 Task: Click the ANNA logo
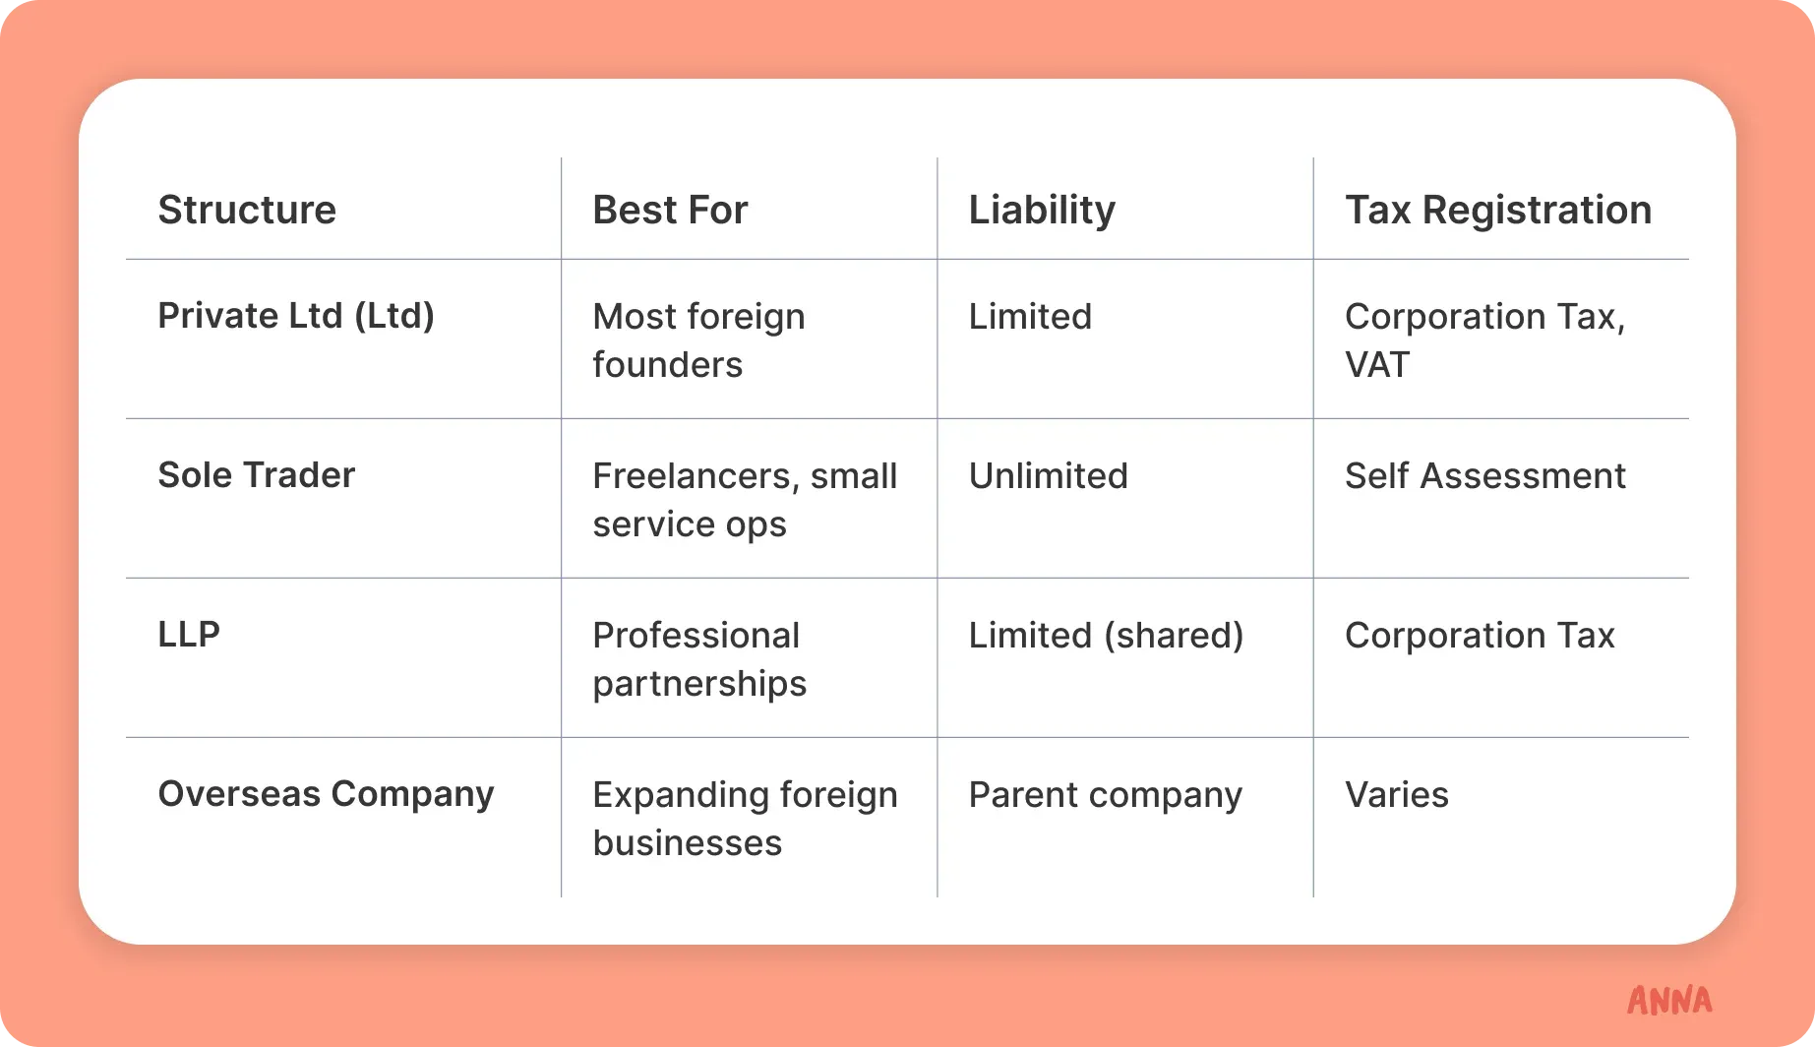(1668, 1000)
